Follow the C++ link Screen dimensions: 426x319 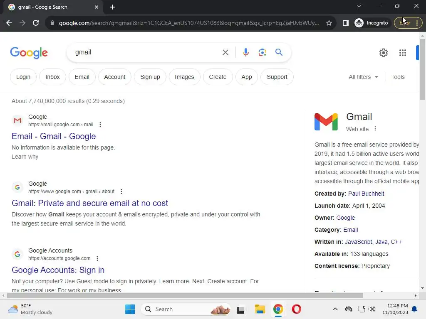tap(396, 242)
